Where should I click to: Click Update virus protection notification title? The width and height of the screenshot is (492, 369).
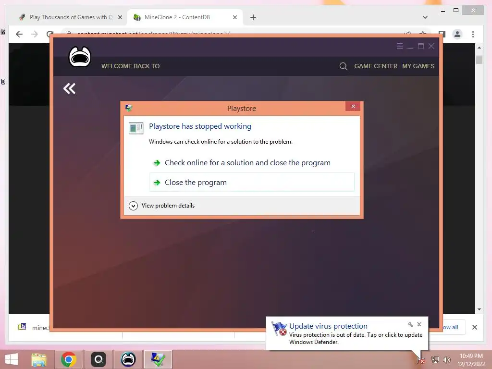click(x=328, y=326)
